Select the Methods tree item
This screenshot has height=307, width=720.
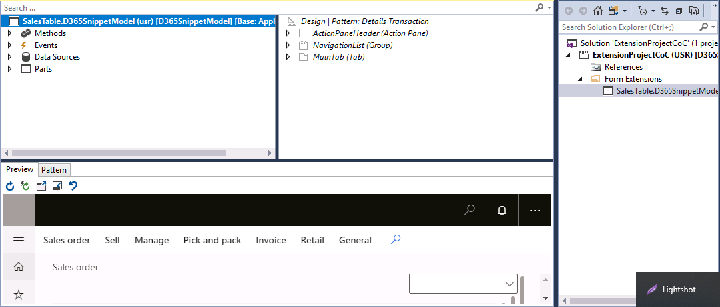tap(50, 33)
